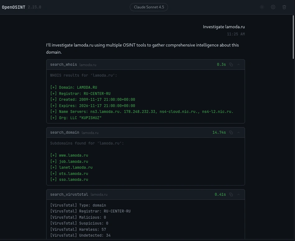The image size is (295, 241).
Task: Copy the search_whois result output
Action: coord(231,65)
